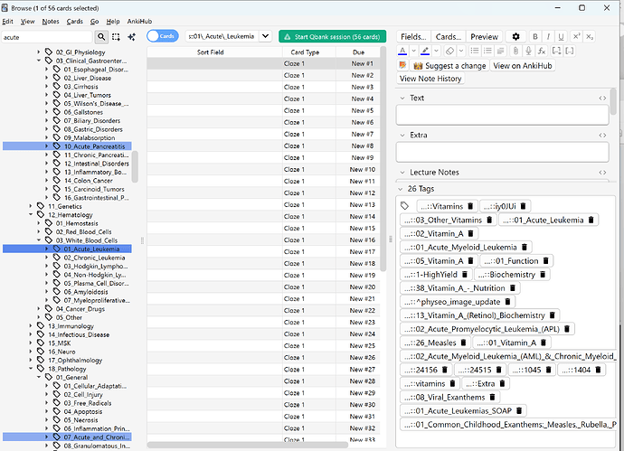The image size is (624, 451).
Task: Apply bold formatting in editor
Action: (x=536, y=36)
